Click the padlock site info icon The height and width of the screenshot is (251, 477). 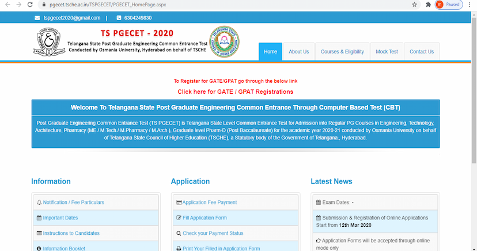click(44, 5)
